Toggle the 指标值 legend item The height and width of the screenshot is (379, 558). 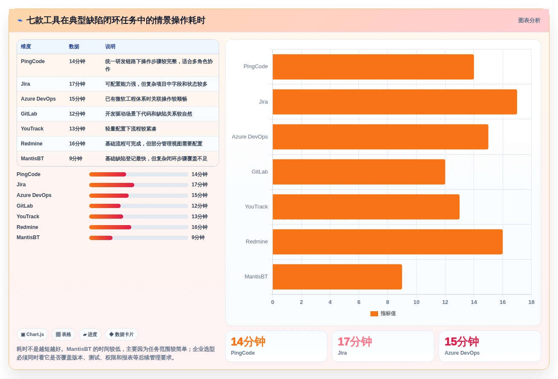[383, 313]
